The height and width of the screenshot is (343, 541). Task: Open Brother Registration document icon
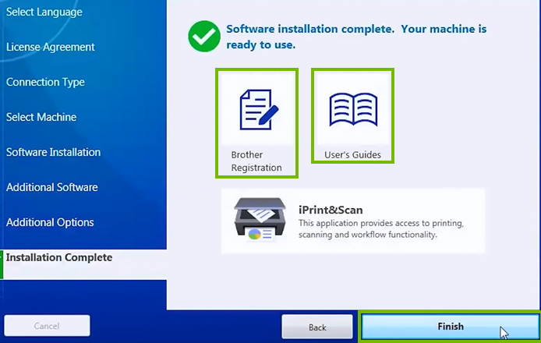pos(256,110)
